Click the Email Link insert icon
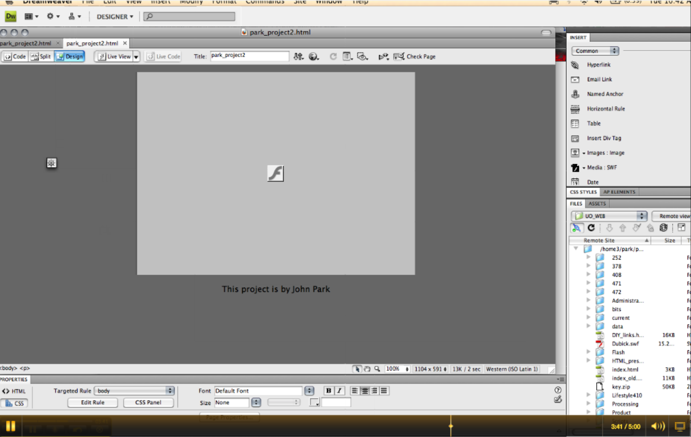Image resolution: width=691 pixels, height=437 pixels. (x=575, y=80)
